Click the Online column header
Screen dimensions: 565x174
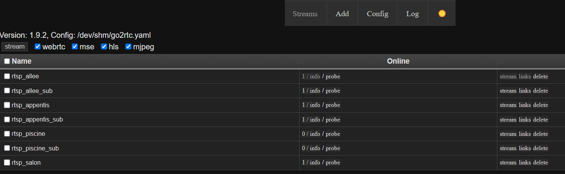(x=398, y=61)
